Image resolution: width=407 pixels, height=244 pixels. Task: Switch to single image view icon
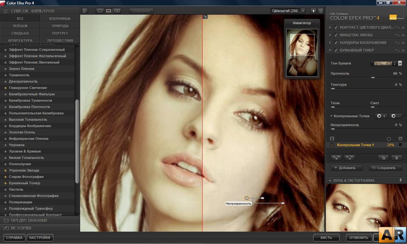point(100,10)
